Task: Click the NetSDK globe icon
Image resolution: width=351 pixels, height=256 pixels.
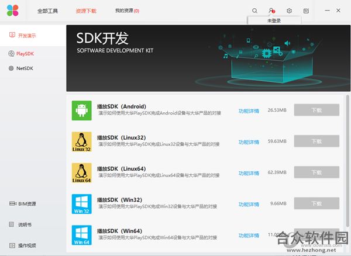Action: (x=11, y=68)
